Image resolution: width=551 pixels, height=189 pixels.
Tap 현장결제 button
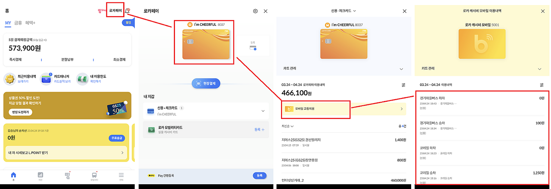point(206,83)
